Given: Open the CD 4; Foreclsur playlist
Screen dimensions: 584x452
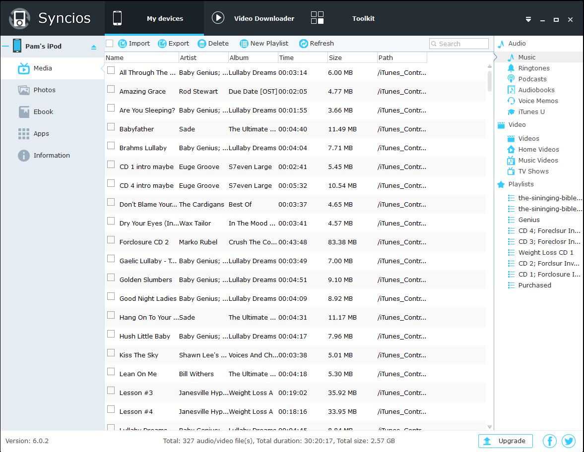Looking at the screenshot, I should tap(549, 230).
